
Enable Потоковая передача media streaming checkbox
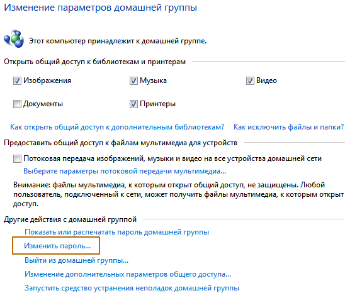17,158
